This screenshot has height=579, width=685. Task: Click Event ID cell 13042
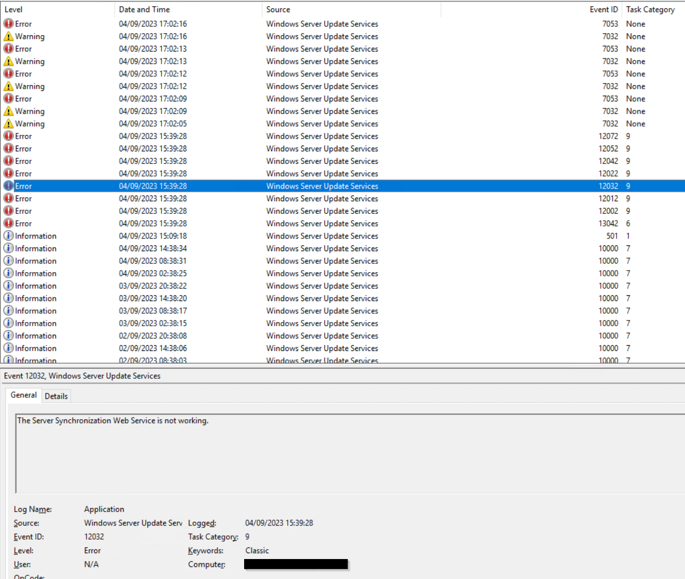click(x=608, y=223)
